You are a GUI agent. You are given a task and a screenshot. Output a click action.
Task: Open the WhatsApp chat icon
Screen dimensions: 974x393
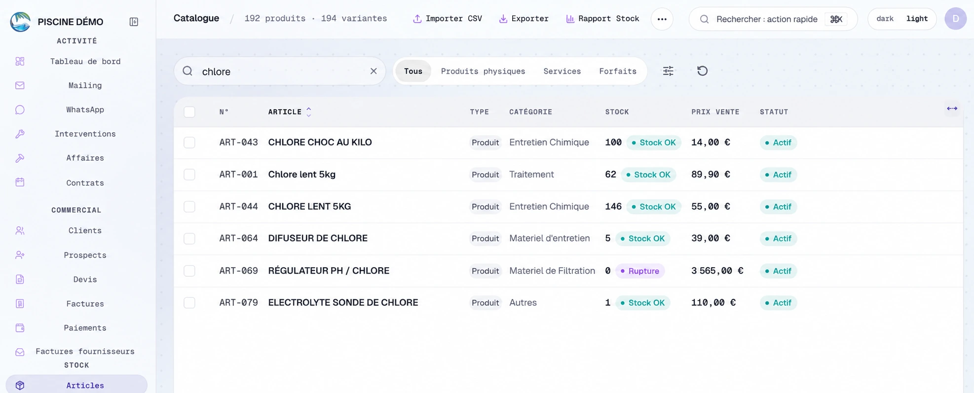coord(20,109)
